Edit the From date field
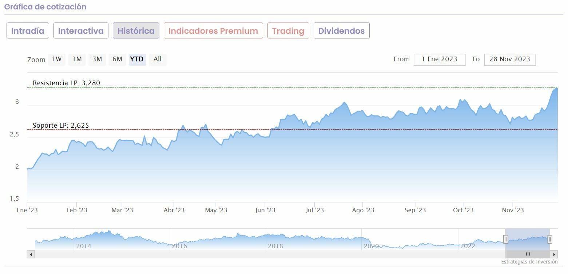568x274 pixels. [440, 60]
